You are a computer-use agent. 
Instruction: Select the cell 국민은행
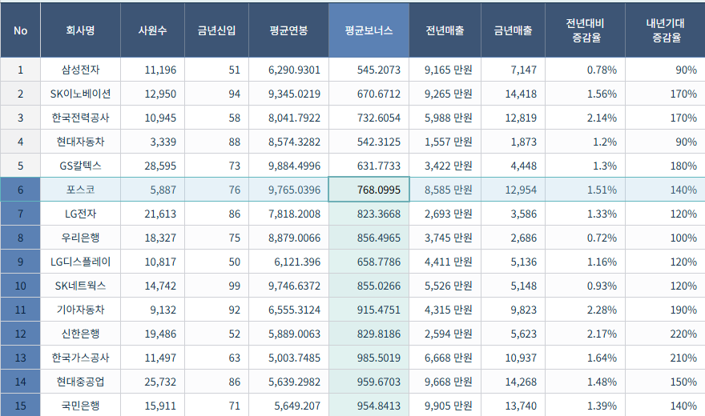80,406
